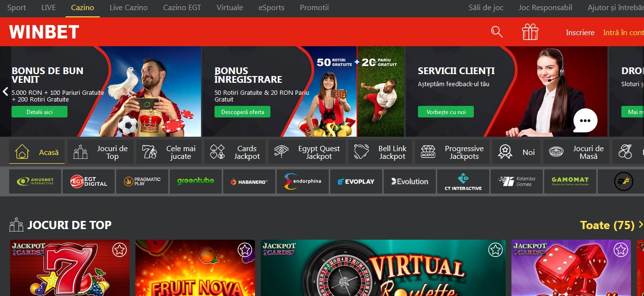Image resolution: width=644 pixels, height=296 pixels.
Task: Select Habanero provider
Action: 249,181
